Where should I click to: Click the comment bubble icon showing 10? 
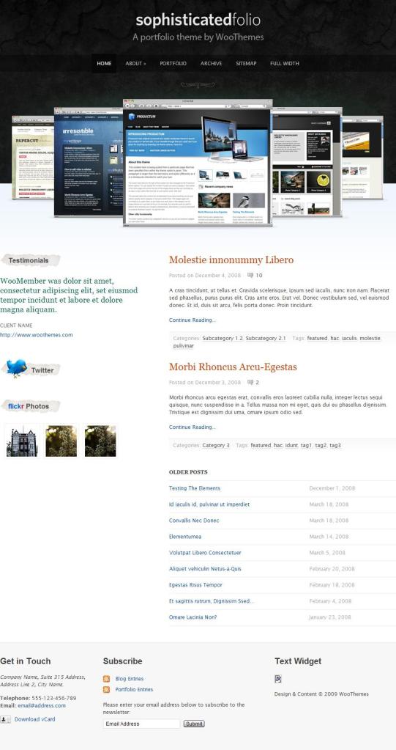pyautogui.click(x=250, y=275)
